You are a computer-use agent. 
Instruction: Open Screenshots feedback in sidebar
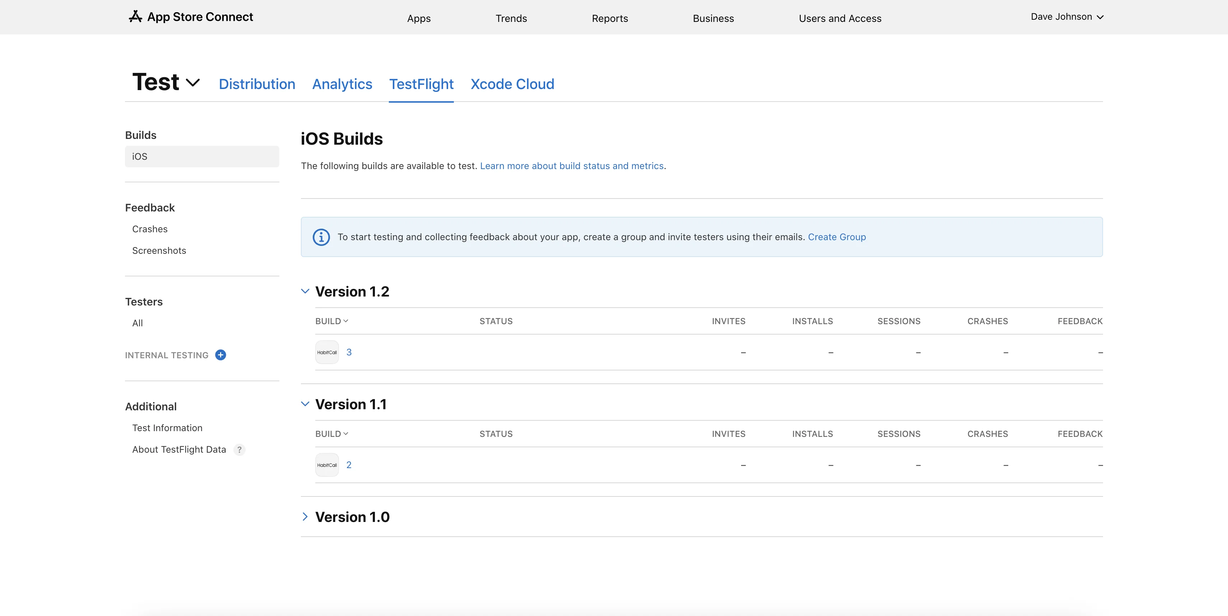[x=159, y=251]
